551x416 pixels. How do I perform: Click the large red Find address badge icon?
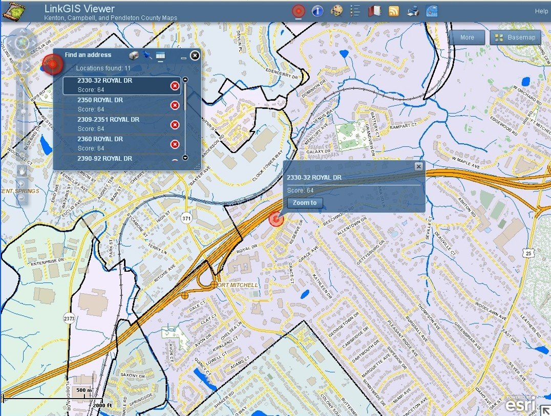(x=52, y=64)
